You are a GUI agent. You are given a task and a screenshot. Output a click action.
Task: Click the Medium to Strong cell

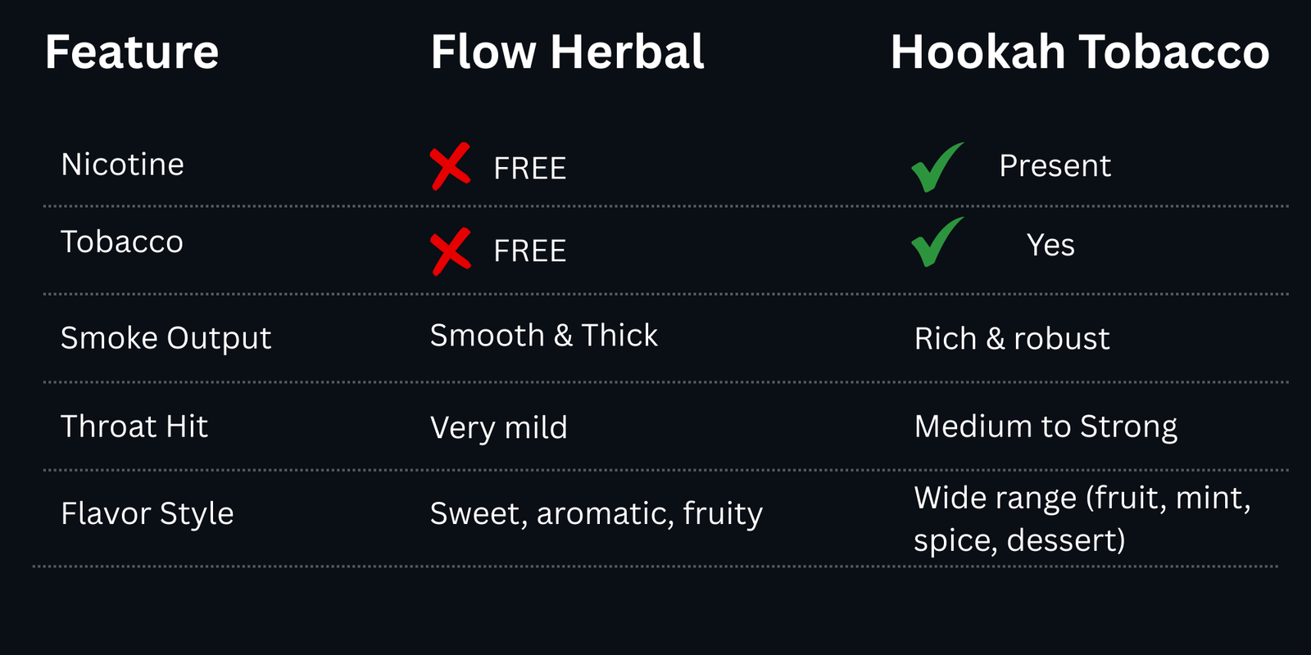pos(1046,427)
